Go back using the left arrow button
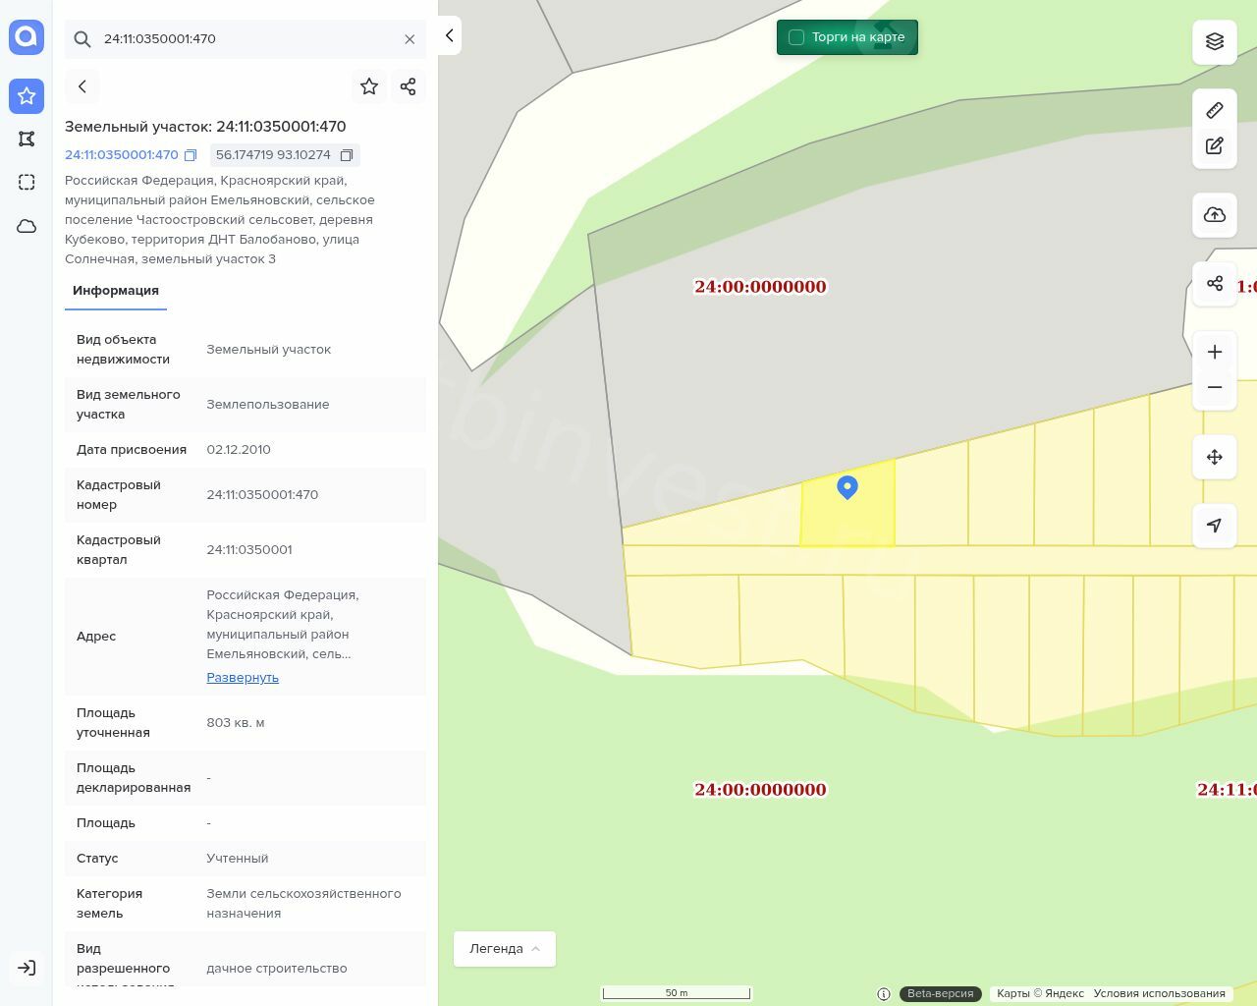Viewport: 1257px width, 1006px height. tap(82, 86)
